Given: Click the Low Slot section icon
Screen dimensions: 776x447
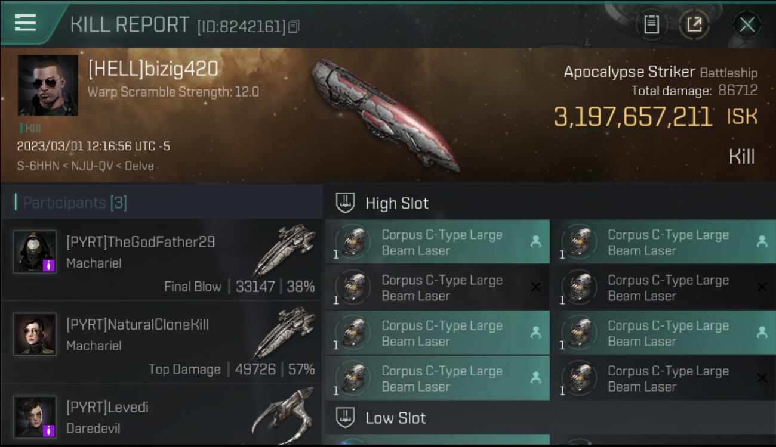Looking at the screenshot, I should click(346, 418).
